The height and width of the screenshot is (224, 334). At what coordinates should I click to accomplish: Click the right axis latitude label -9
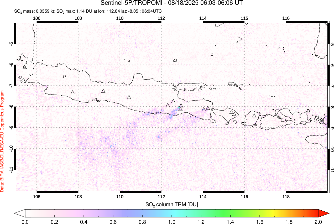pos(332,128)
